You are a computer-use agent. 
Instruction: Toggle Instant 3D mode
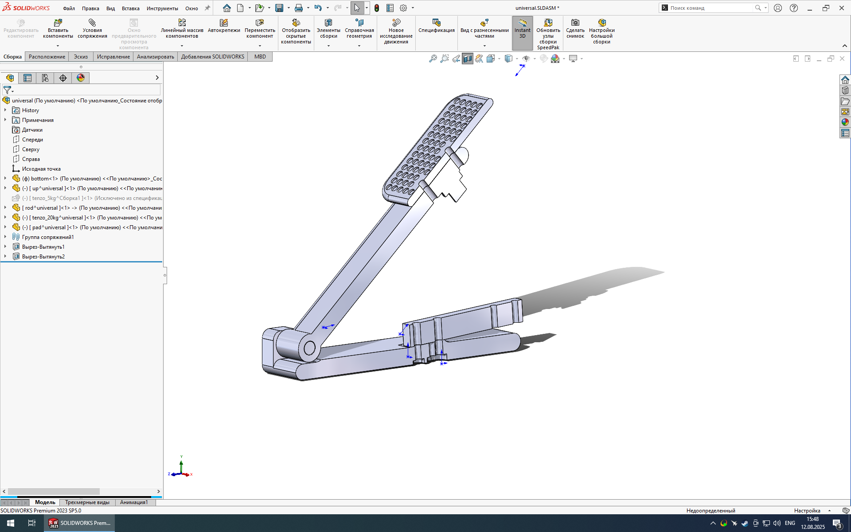(x=523, y=33)
